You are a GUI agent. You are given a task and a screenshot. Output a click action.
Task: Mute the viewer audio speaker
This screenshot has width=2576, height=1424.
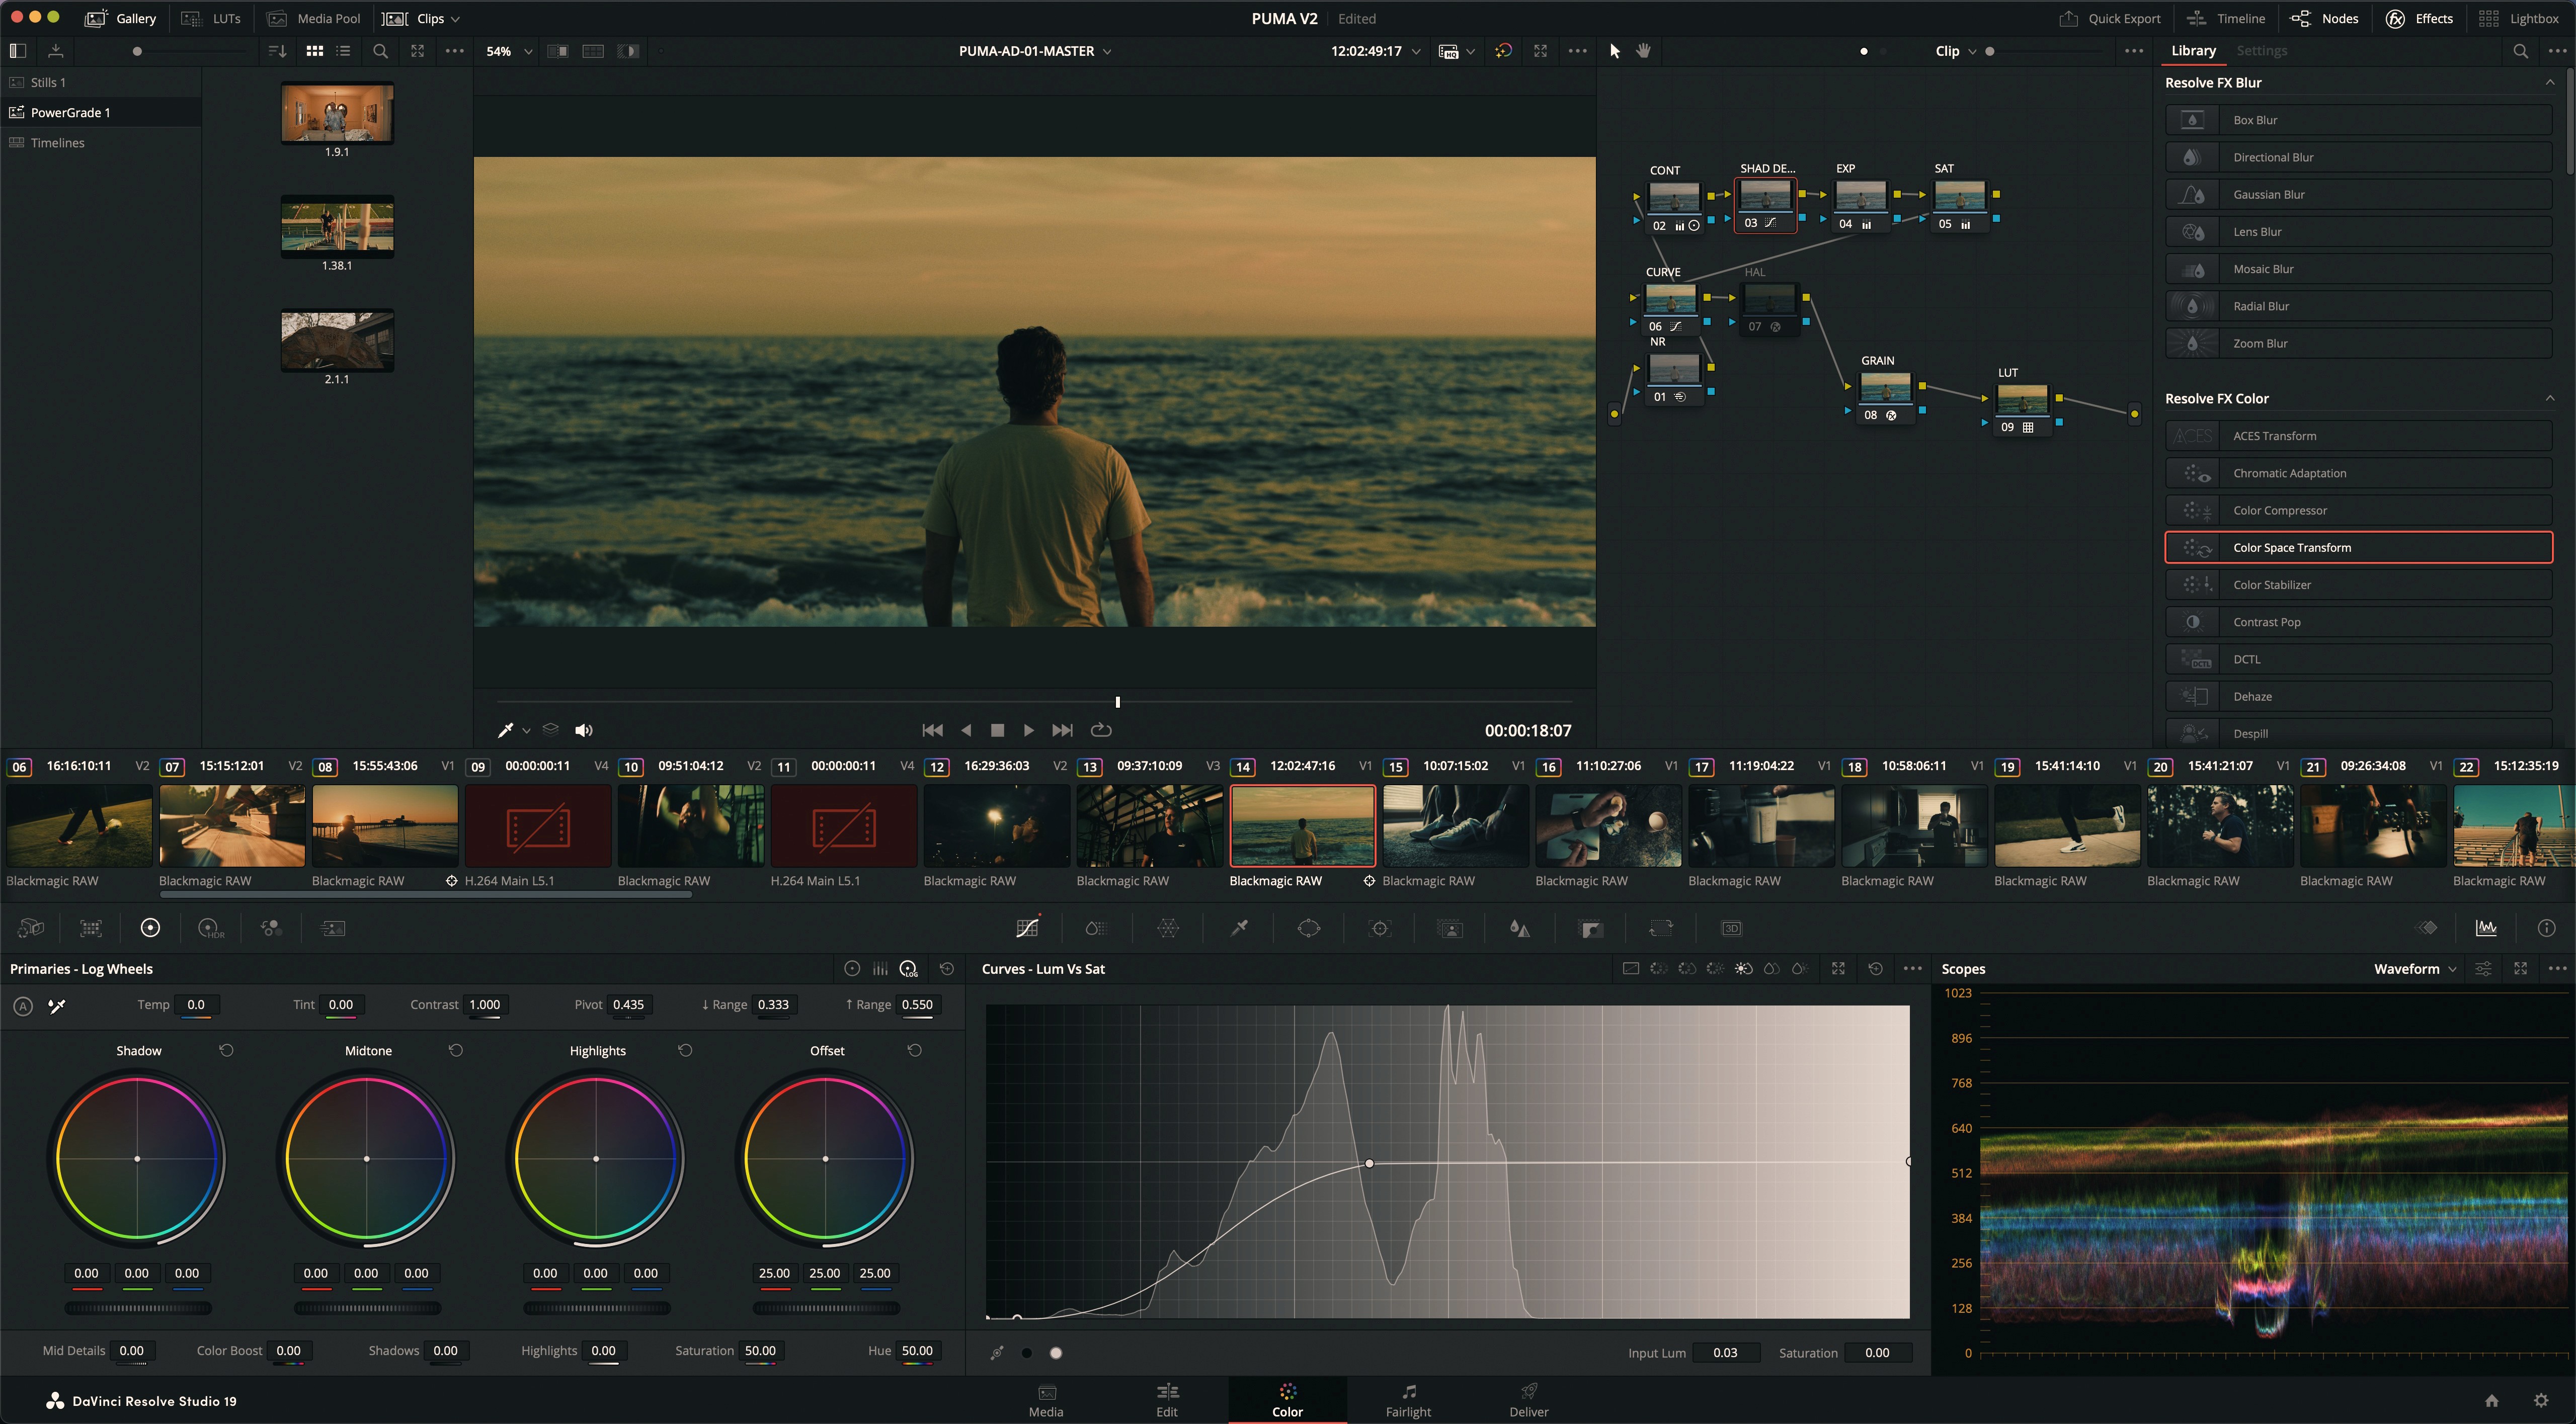click(x=584, y=730)
